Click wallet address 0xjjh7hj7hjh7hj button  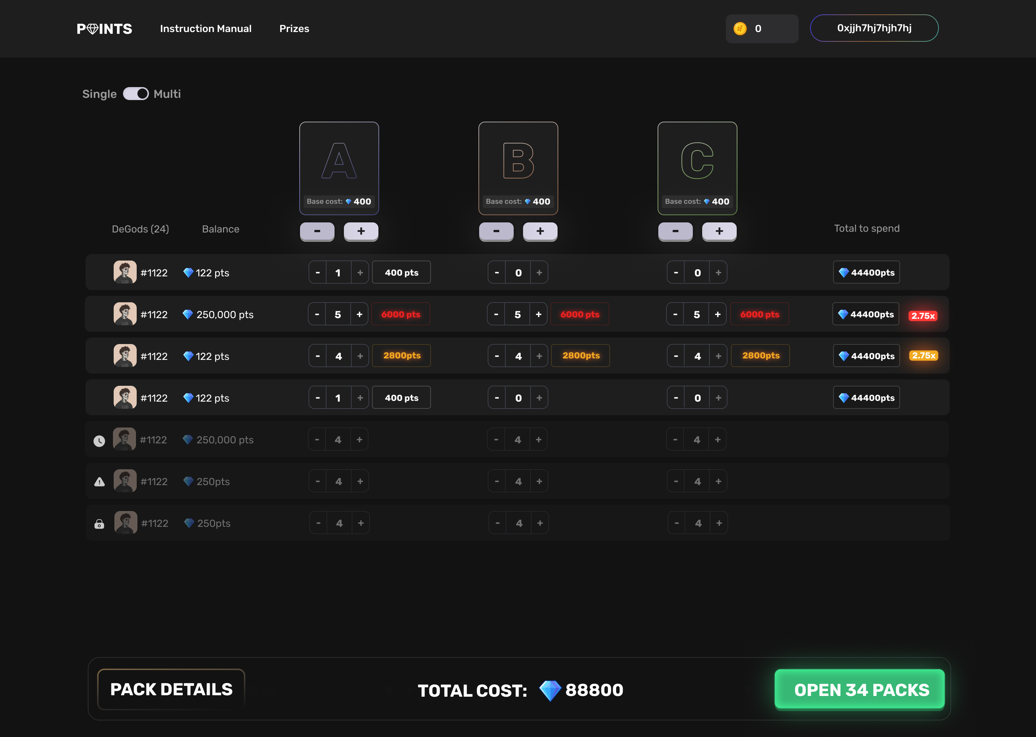point(874,28)
